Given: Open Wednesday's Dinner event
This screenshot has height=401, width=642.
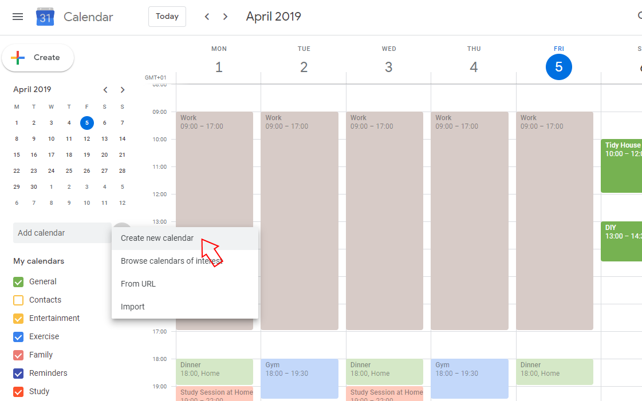Looking at the screenshot, I should (x=384, y=372).
